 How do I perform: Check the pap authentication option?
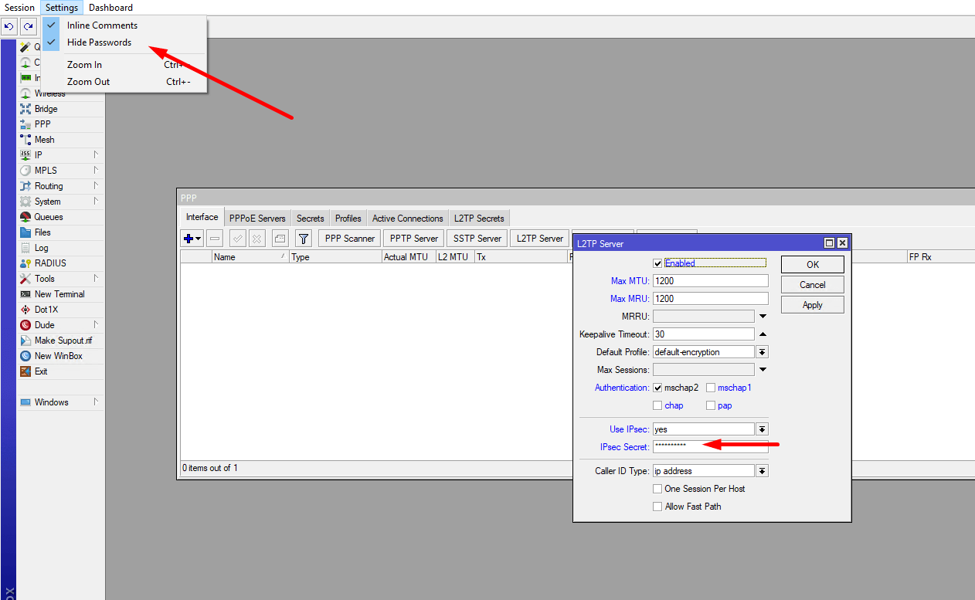(711, 405)
